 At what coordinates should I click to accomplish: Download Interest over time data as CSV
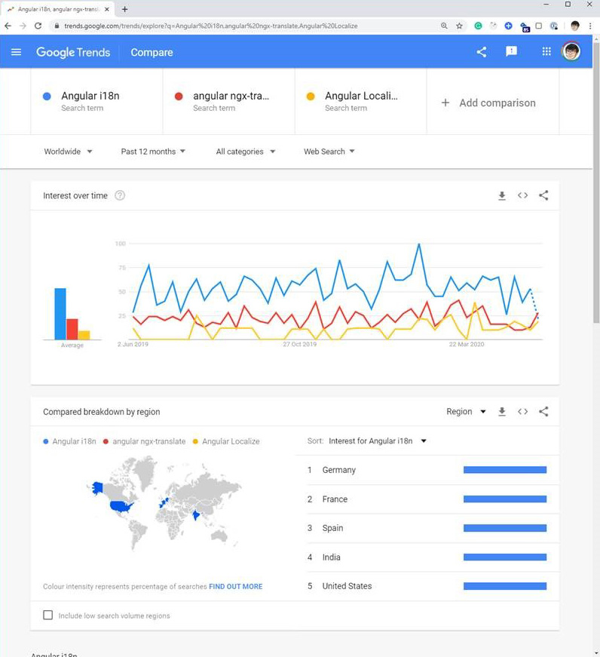(501, 195)
